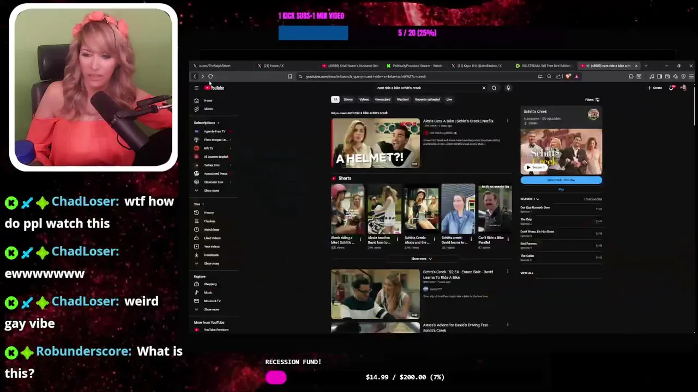Play the A HELMET?! video thumbnail
The width and height of the screenshot is (698, 392).
[375, 143]
